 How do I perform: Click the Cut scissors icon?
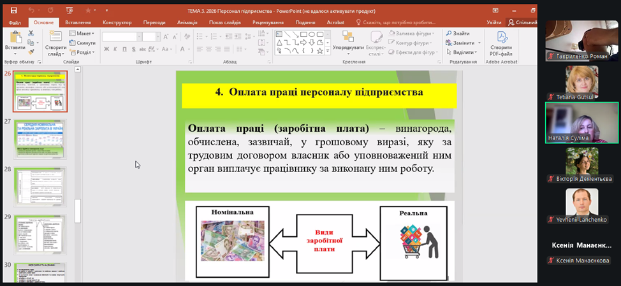click(x=31, y=33)
